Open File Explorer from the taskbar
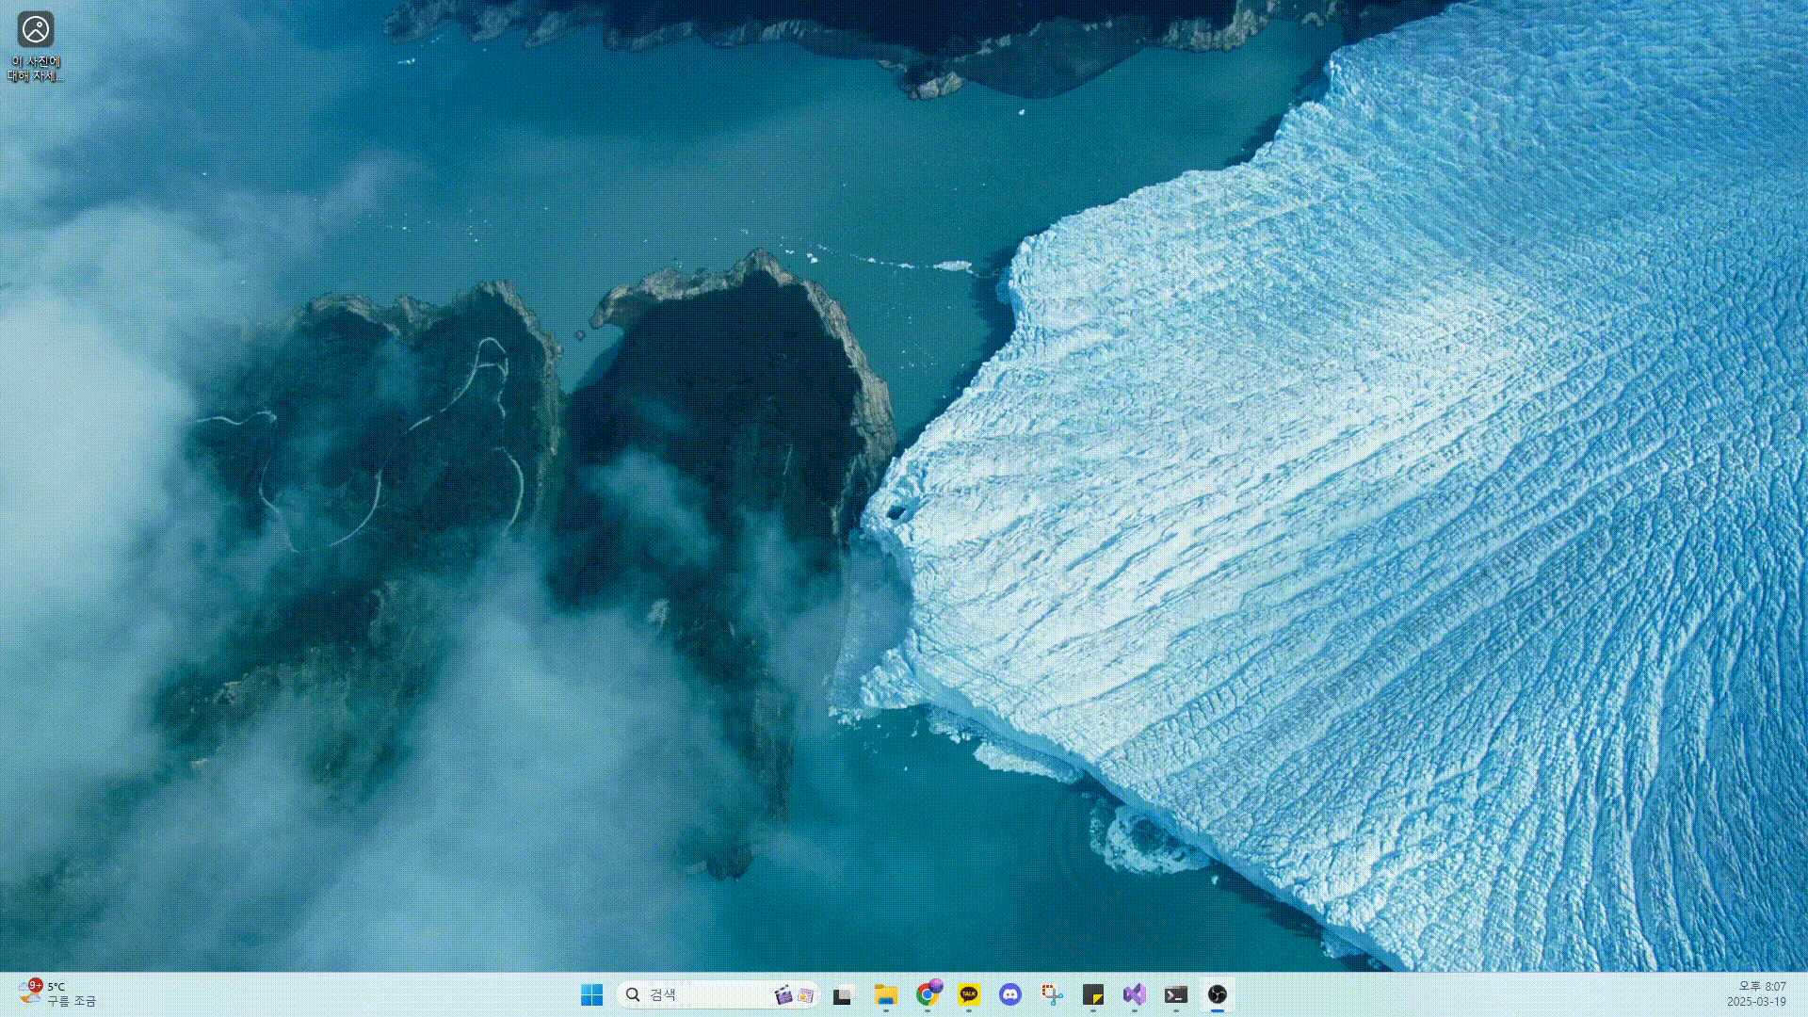The width and height of the screenshot is (1808, 1017). click(x=885, y=994)
